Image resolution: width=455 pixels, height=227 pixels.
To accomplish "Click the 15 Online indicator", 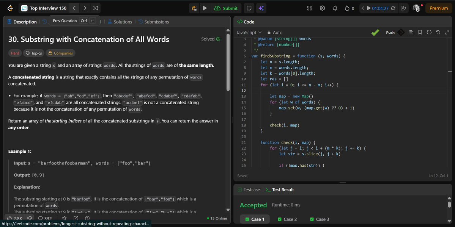I will 217,218.
